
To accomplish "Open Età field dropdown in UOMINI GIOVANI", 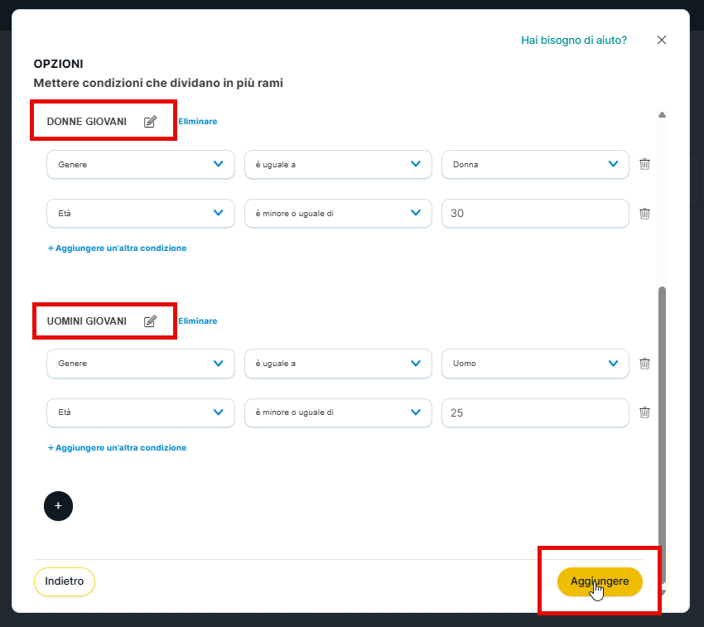I will pyautogui.click(x=140, y=412).
